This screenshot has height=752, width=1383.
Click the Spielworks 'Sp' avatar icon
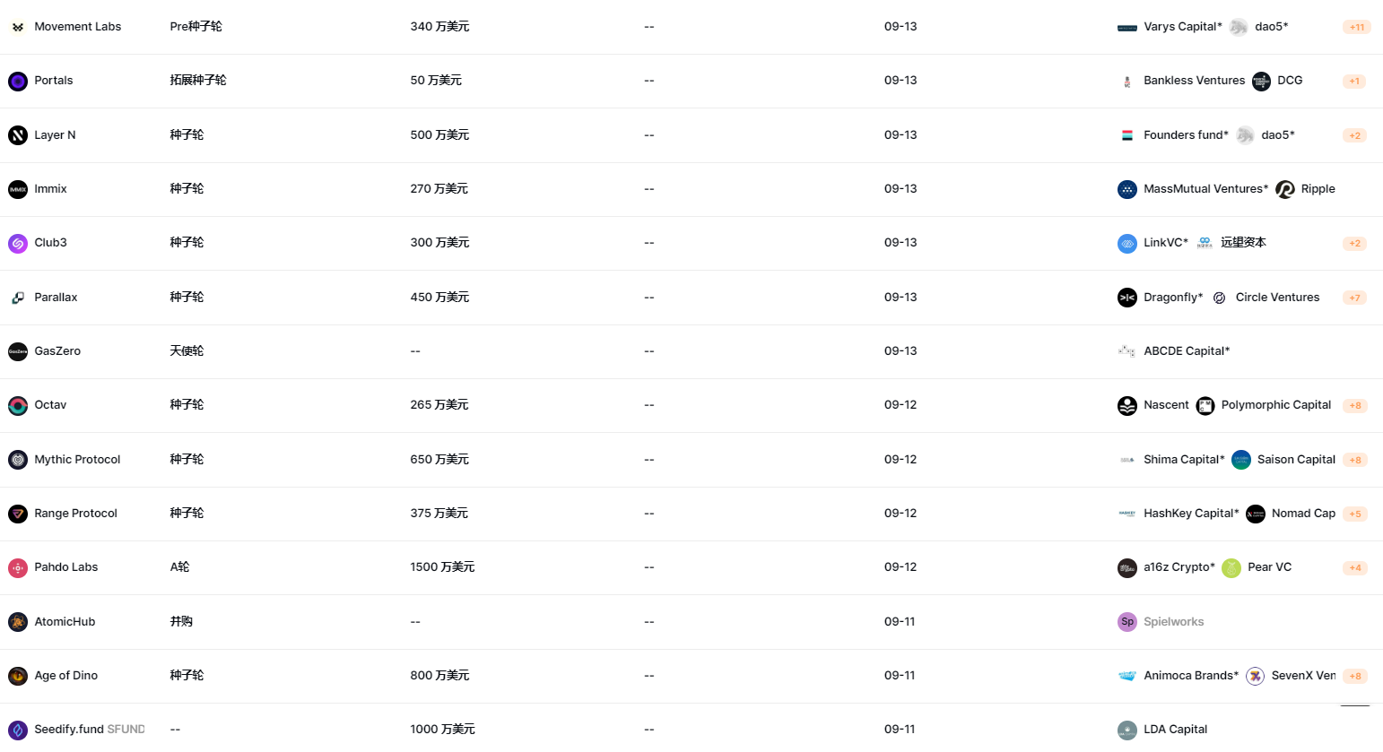(1127, 622)
